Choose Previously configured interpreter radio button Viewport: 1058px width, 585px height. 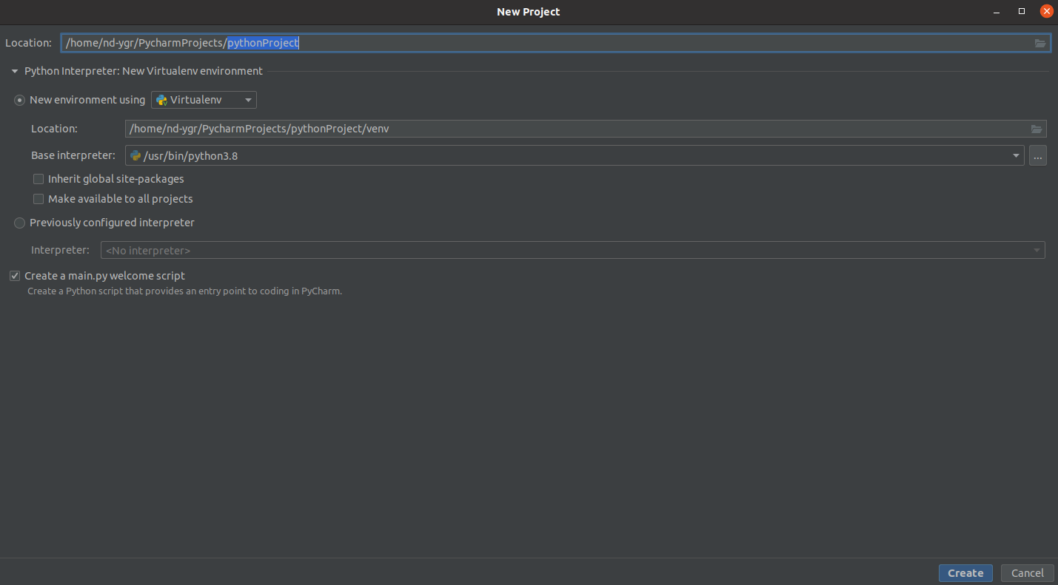coord(20,223)
